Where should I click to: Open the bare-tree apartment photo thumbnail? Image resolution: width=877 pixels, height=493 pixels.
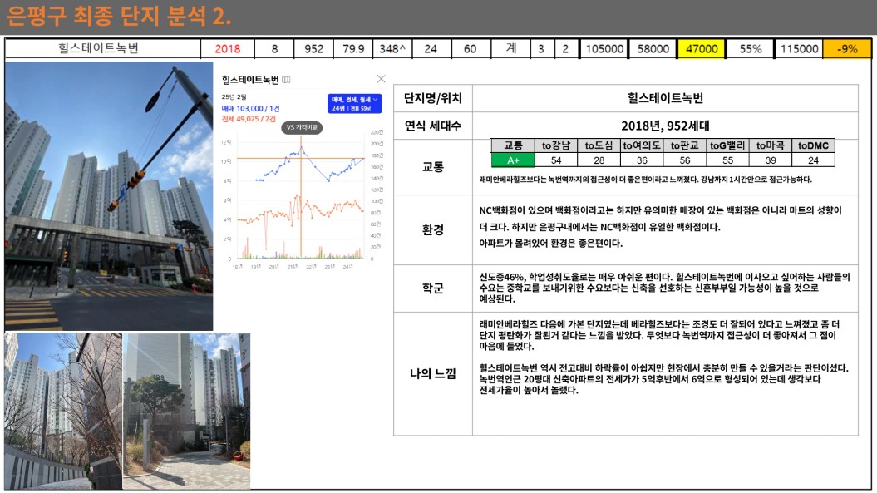point(62,412)
